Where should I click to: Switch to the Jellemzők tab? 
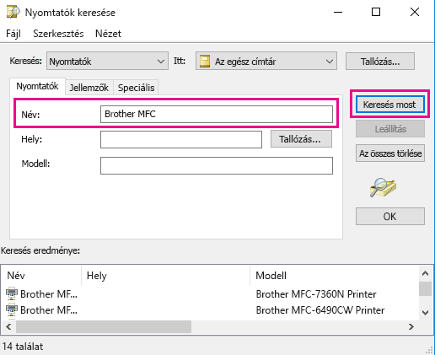tap(89, 88)
